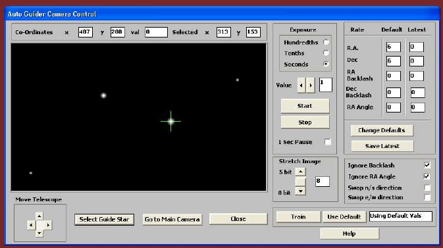Click the val field
Screen dimensions: 443x248
(x=156, y=32)
